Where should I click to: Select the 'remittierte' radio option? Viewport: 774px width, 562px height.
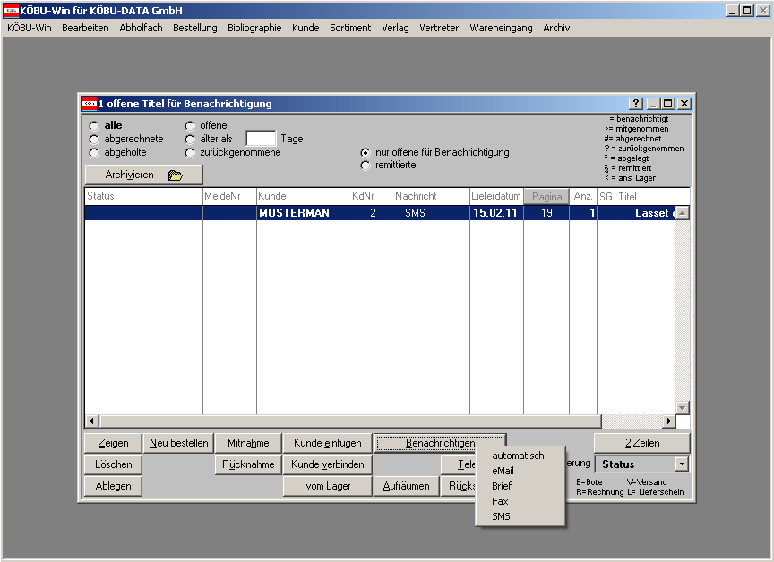(x=365, y=166)
